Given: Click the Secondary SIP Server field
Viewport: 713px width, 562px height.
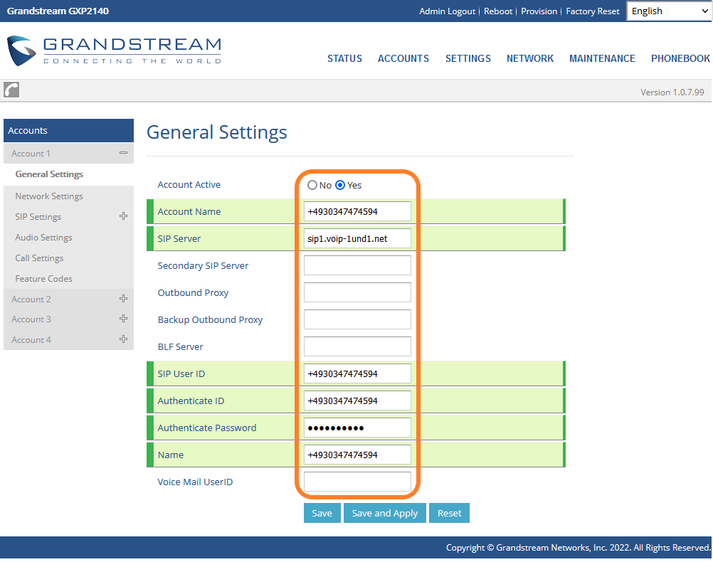Looking at the screenshot, I should click(x=357, y=265).
